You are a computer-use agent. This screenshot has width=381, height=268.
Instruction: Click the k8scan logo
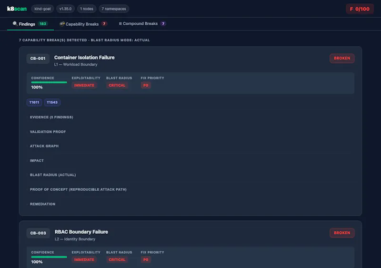(17, 9)
